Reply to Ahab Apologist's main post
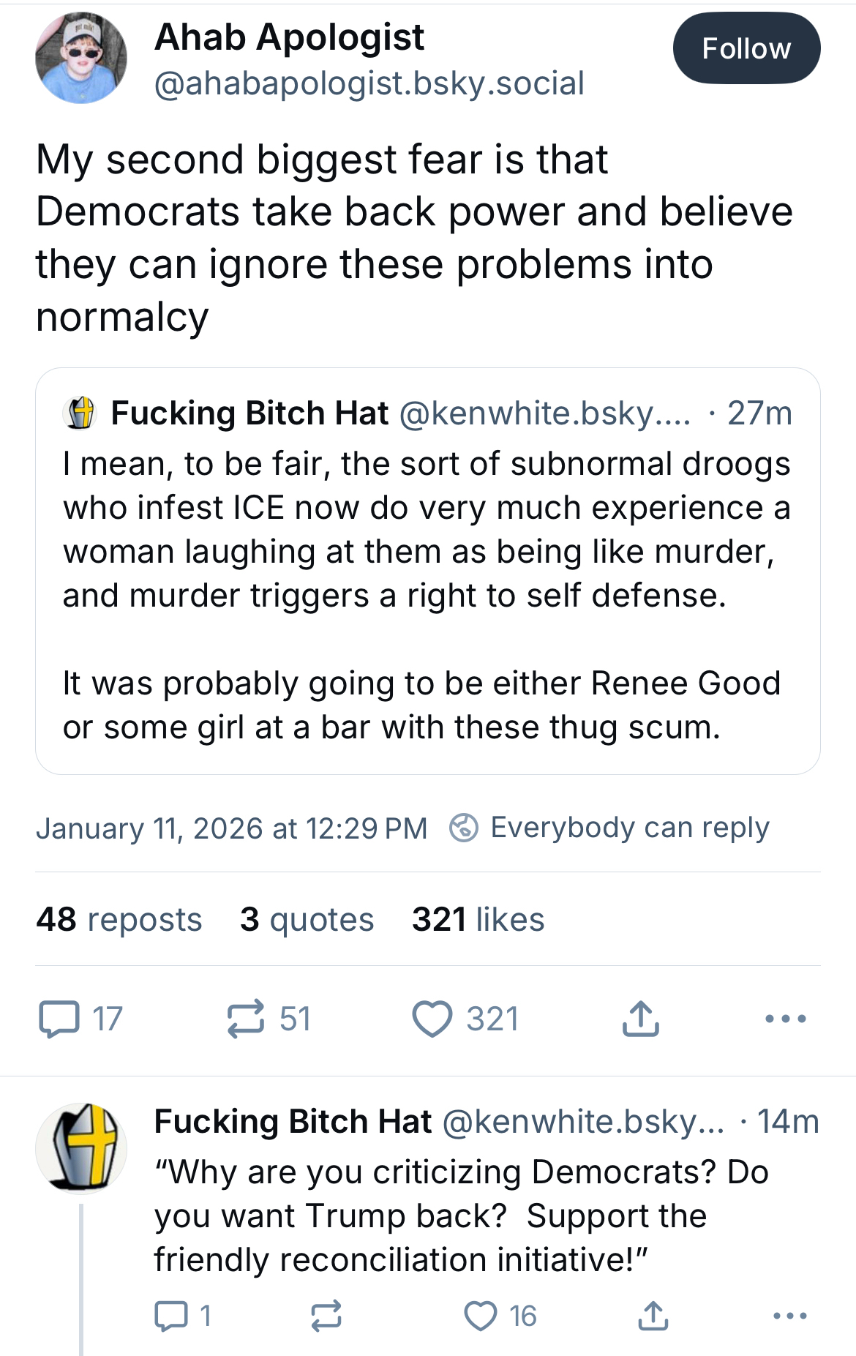The image size is (856, 1356). point(59,1019)
